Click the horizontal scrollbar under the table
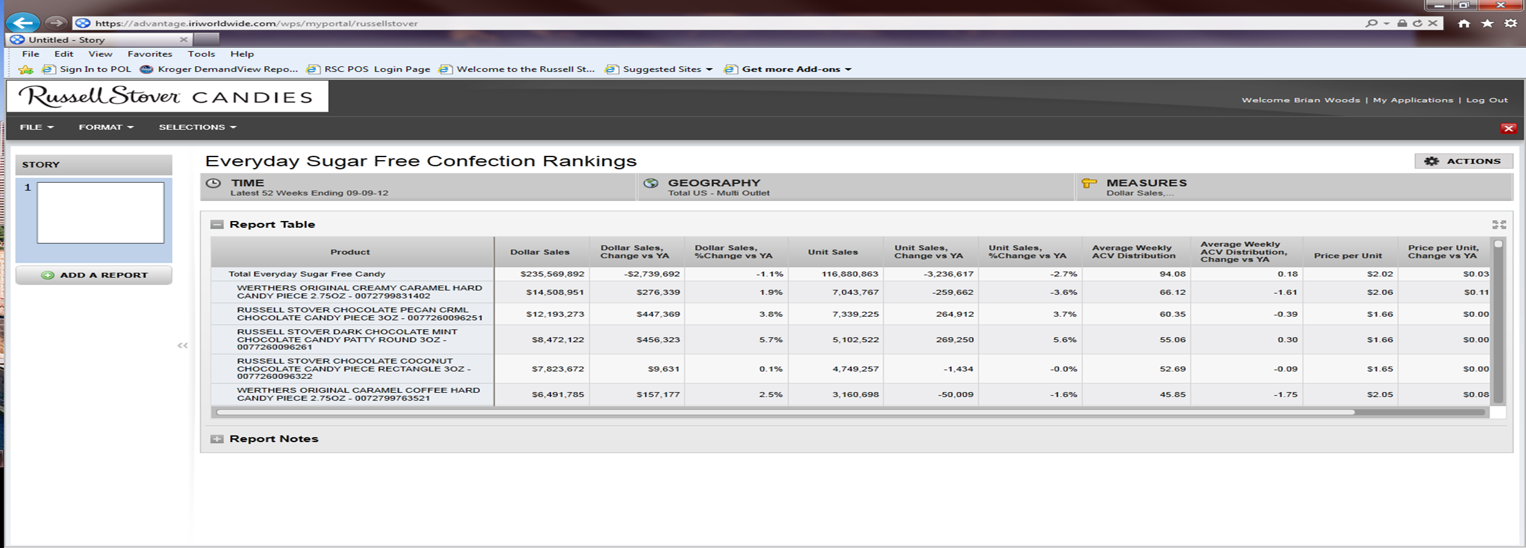 tap(786, 412)
